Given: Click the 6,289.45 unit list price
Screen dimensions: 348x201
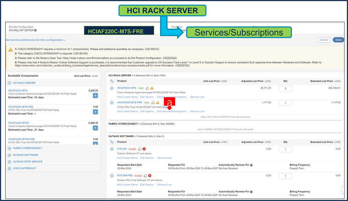Looking at the screenshot, I should click(93, 123).
